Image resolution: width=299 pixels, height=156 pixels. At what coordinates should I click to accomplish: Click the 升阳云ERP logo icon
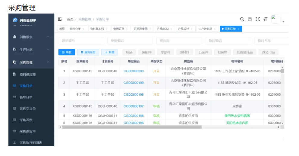[x=15, y=20]
